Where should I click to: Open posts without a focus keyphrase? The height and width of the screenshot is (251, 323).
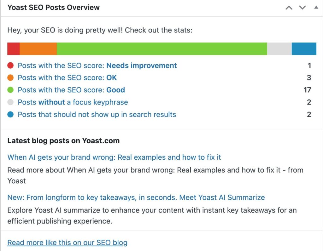73,102
